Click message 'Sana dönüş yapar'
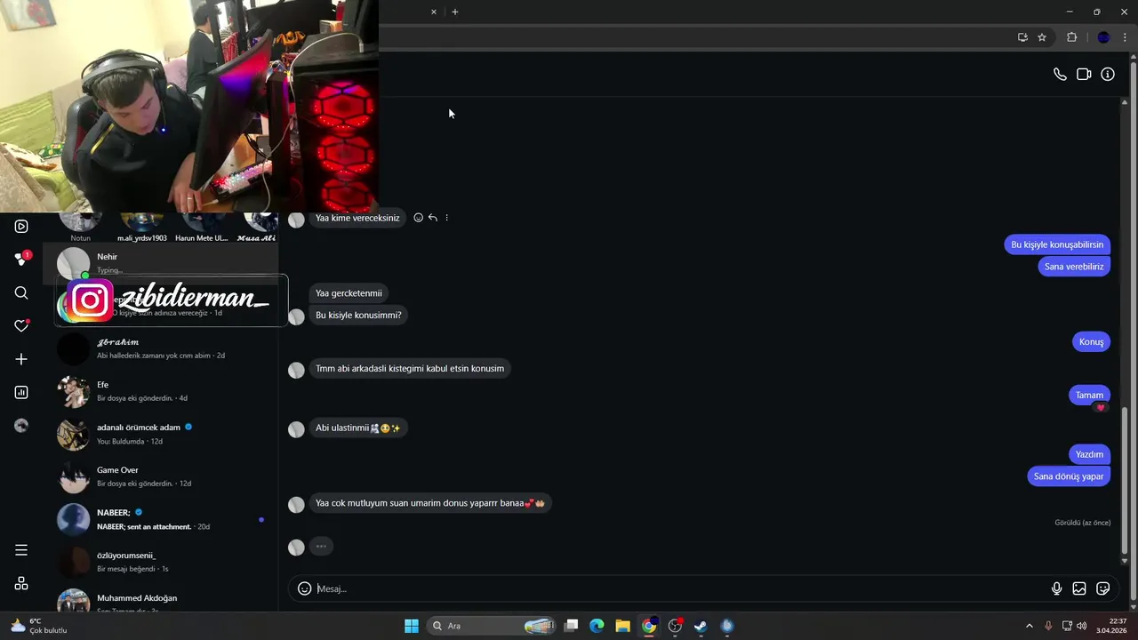 click(x=1069, y=476)
